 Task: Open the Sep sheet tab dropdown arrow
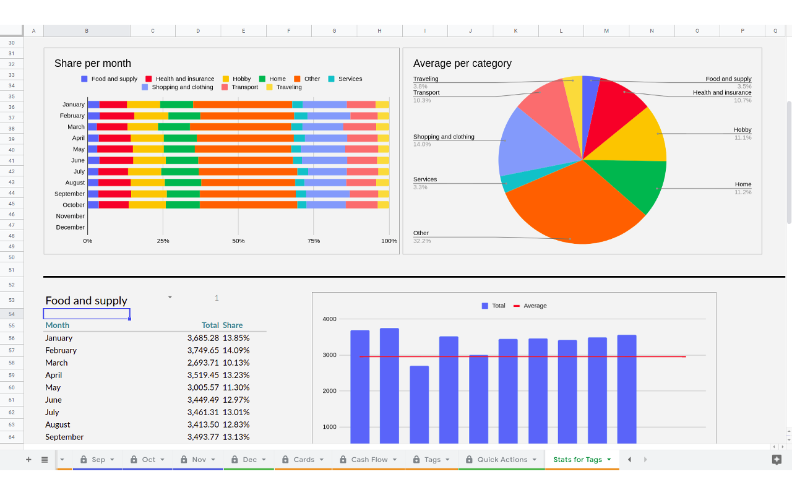(112, 459)
